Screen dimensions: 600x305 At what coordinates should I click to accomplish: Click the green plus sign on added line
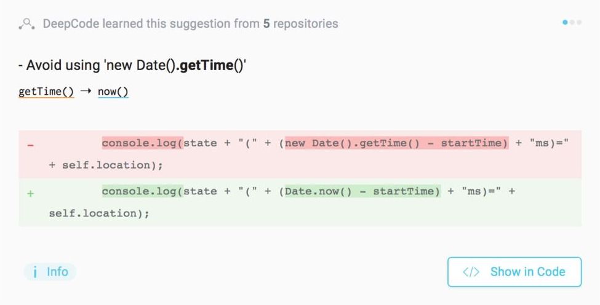point(30,194)
